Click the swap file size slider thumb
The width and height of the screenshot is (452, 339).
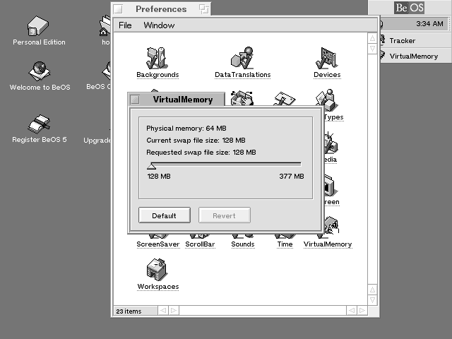tap(152, 166)
